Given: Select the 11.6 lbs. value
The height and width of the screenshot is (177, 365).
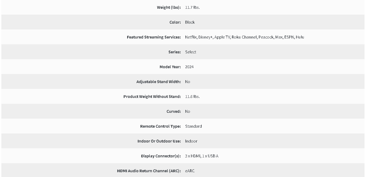Looking at the screenshot, I should 192,97.
